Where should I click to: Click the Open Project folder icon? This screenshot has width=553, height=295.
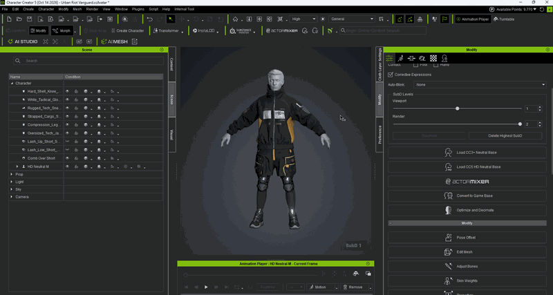pyautogui.click(x=19, y=19)
